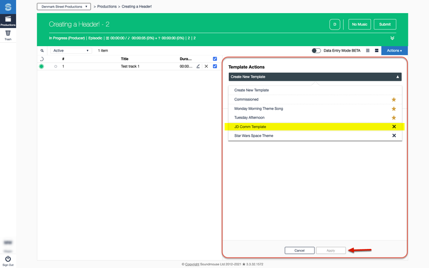Click the D circle button in header
This screenshot has height=268, width=429.
(335, 25)
